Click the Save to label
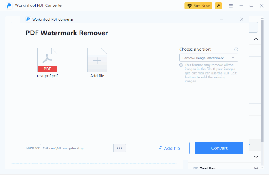Image resolution: width=269 pixels, height=175 pixels. coord(32,148)
